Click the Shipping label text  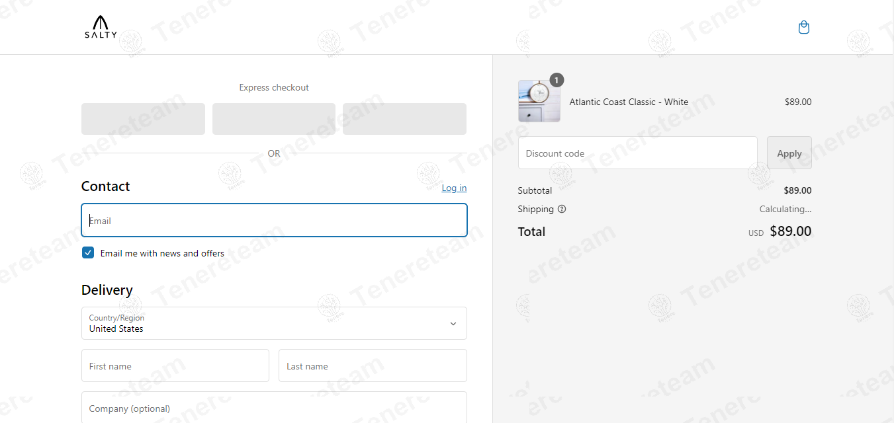click(x=536, y=209)
